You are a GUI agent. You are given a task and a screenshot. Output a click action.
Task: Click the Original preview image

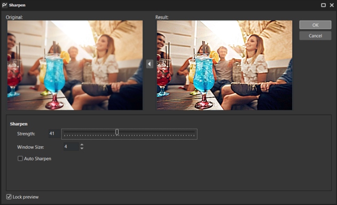pyautogui.click(x=75, y=65)
